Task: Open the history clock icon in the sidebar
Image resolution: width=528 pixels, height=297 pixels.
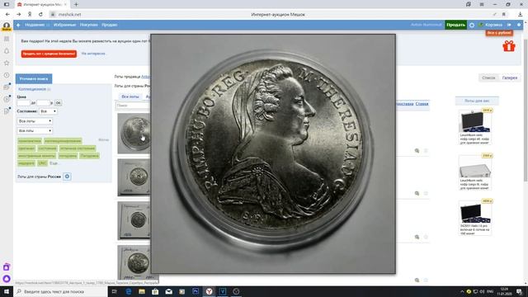Action: 7,75
